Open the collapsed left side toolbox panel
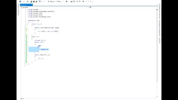The width and height of the screenshot is (178, 100). 18,9
